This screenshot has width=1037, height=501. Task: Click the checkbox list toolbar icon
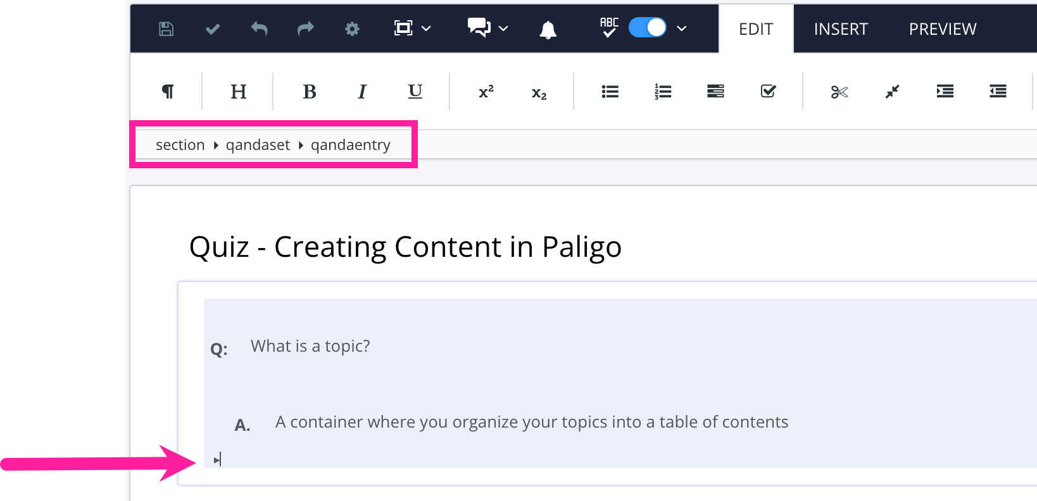(768, 92)
